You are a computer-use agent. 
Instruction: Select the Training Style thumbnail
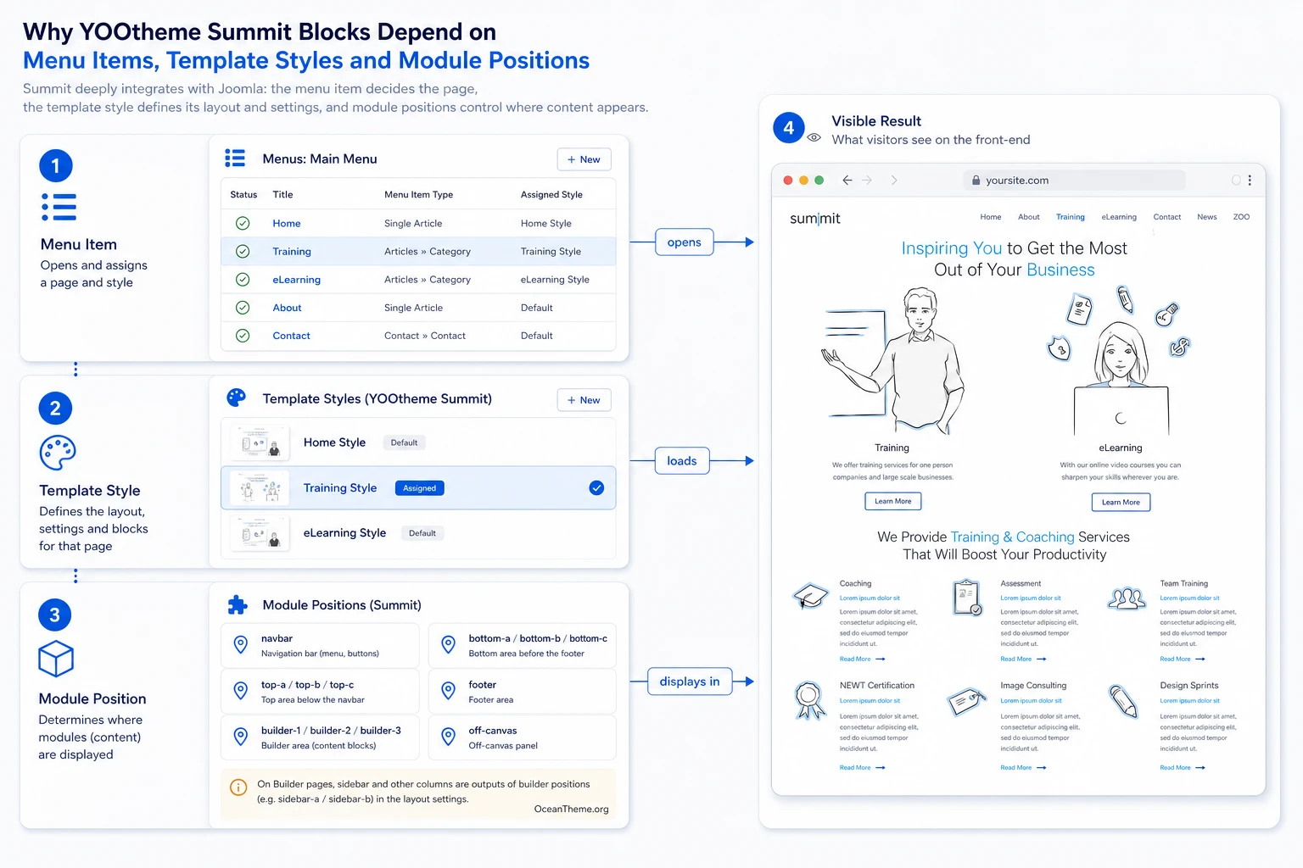(260, 488)
